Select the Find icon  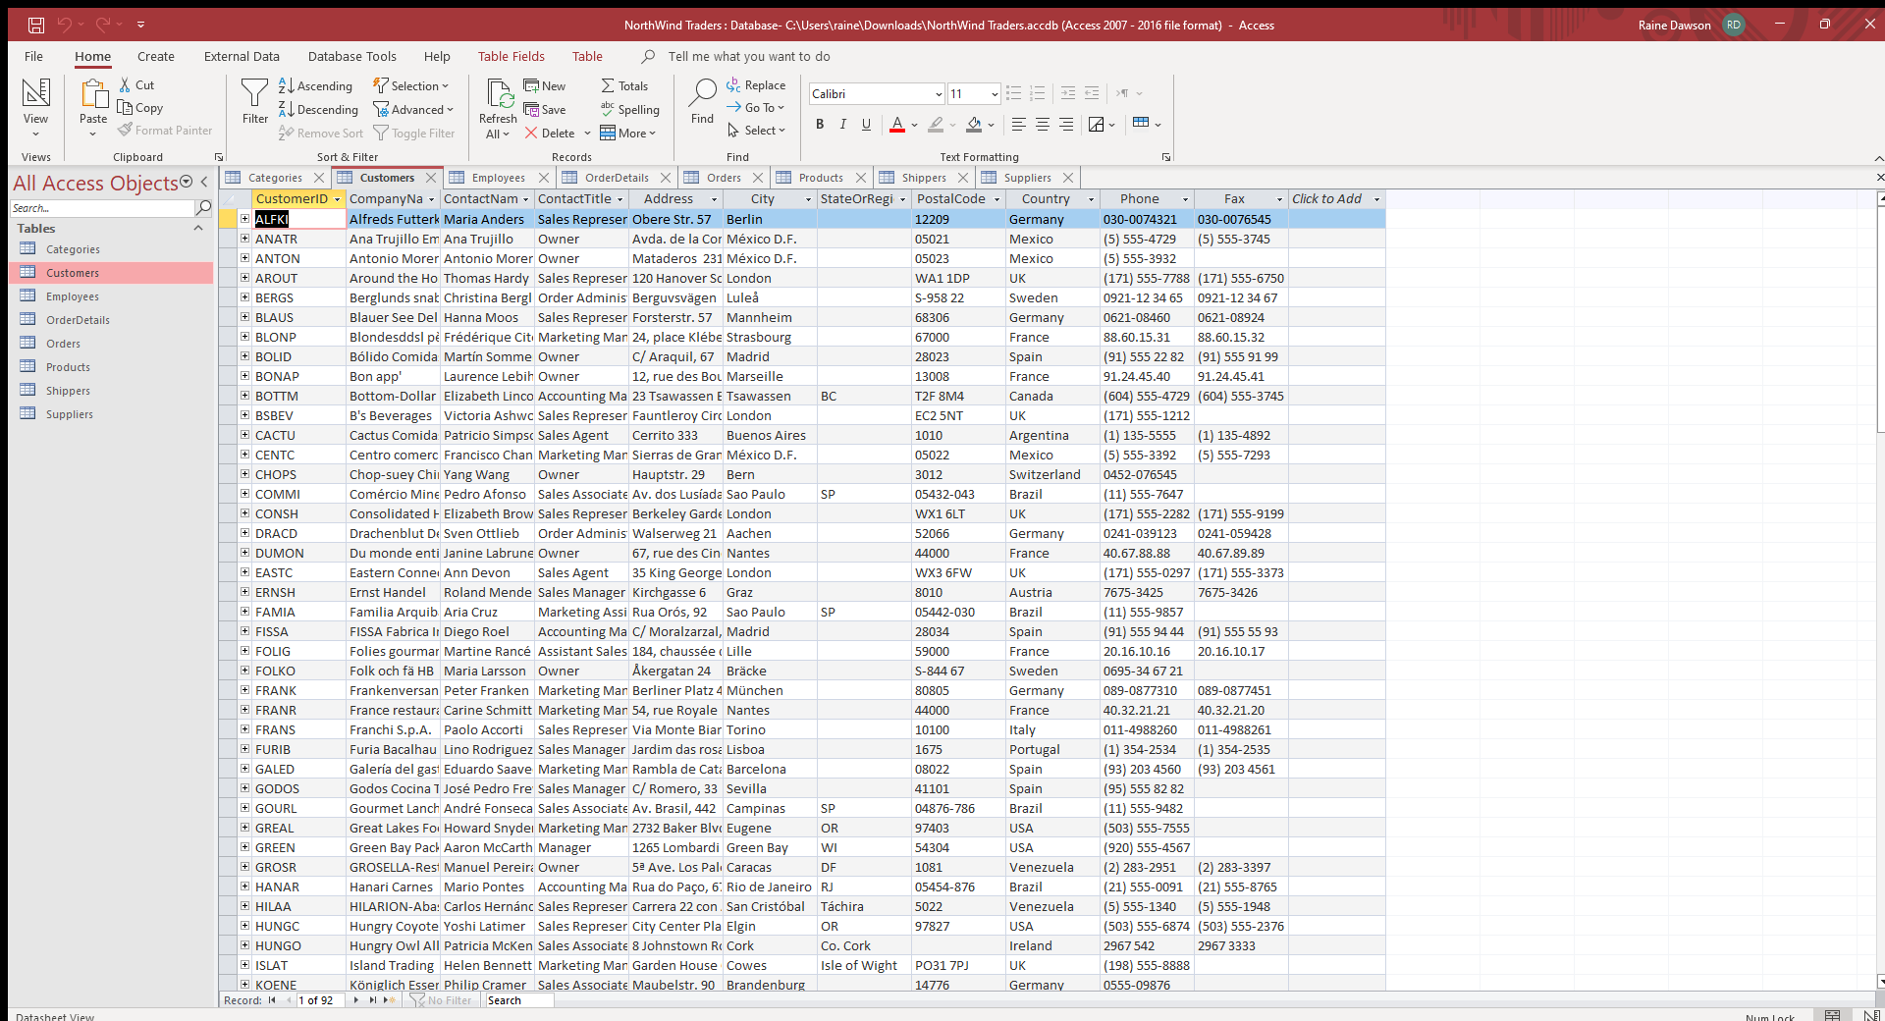(x=701, y=101)
